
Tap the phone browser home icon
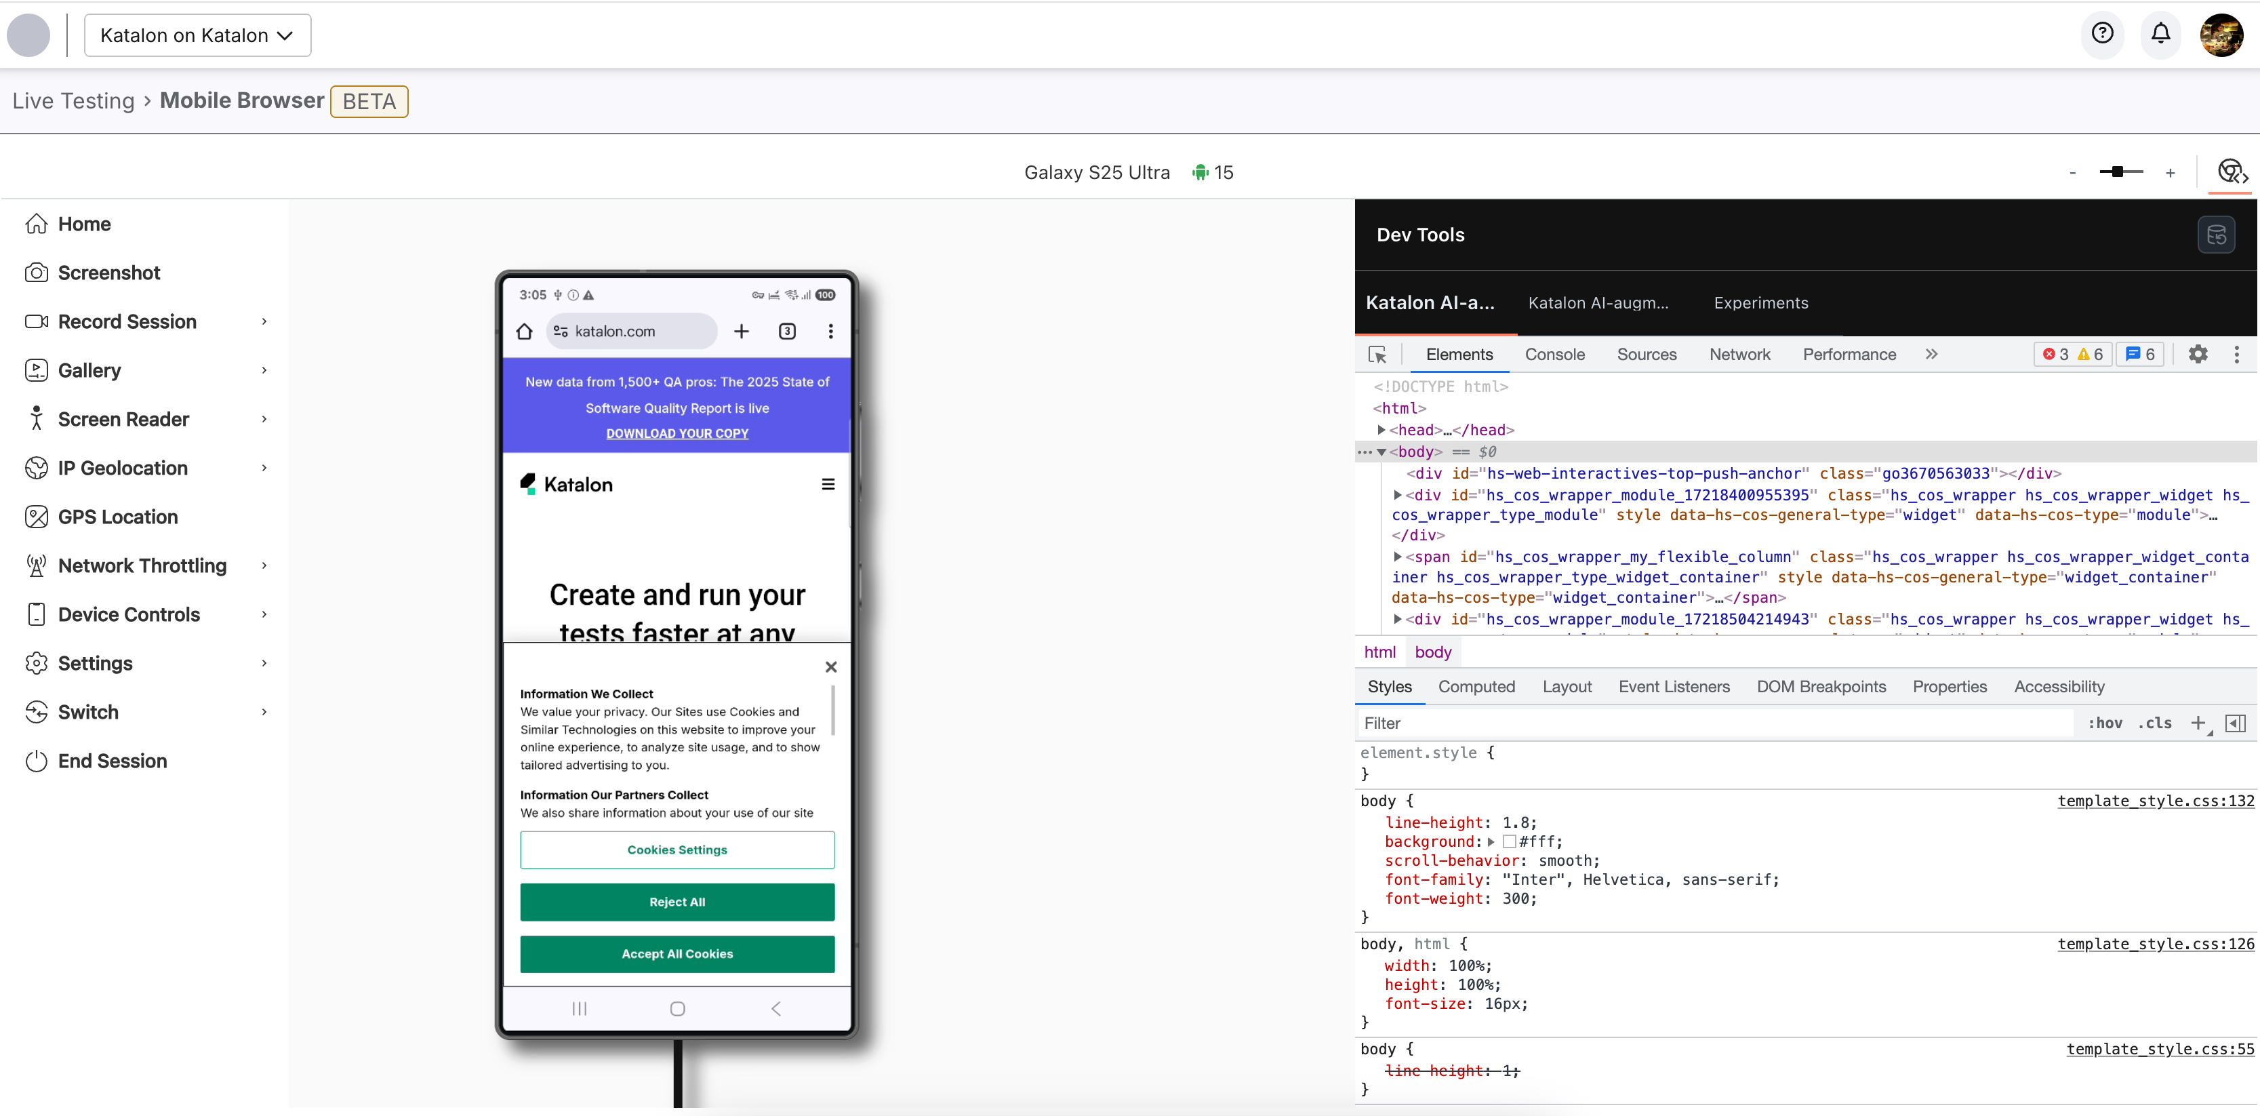[525, 331]
